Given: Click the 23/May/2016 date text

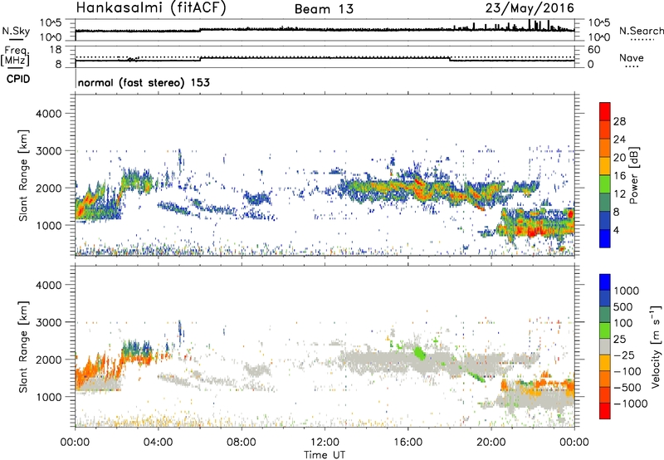Looking at the screenshot, I should [530, 7].
